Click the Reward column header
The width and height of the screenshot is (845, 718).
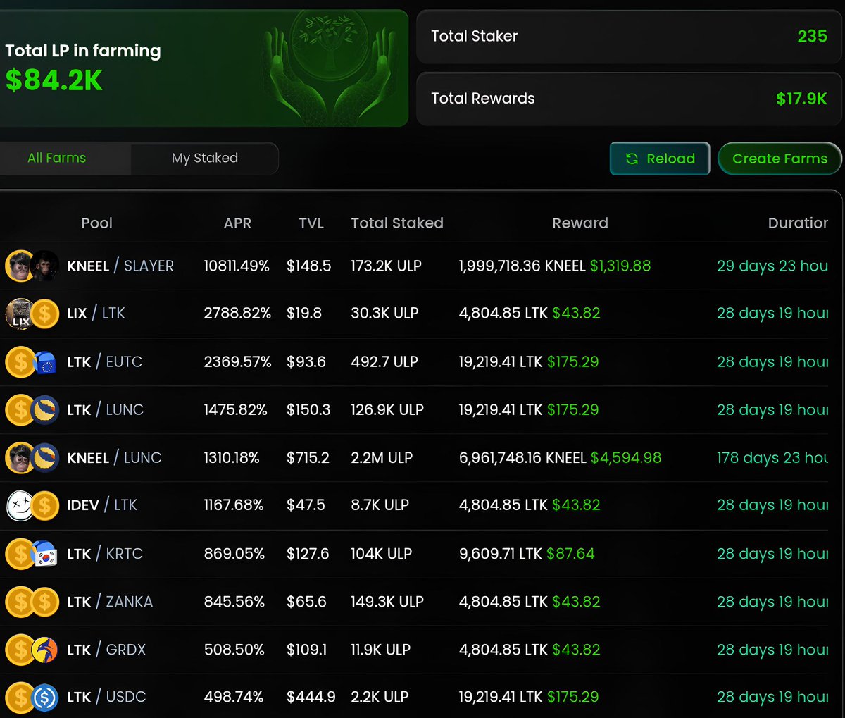click(x=580, y=223)
